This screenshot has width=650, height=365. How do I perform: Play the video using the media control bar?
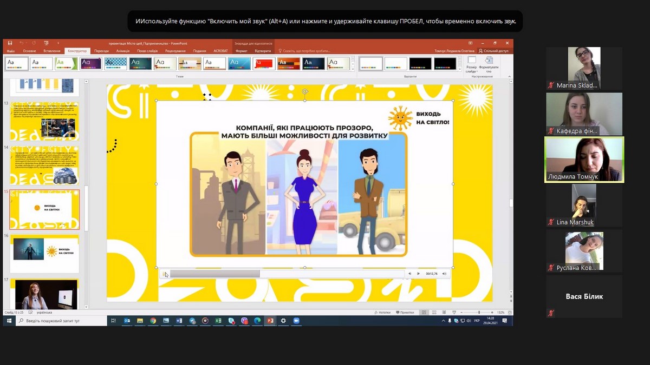[418, 274]
